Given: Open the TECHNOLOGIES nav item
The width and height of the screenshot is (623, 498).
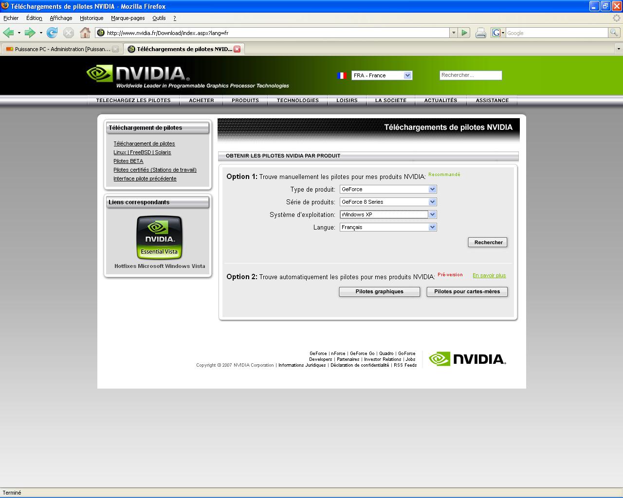Looking at the screenshot, I should pos(298,100).
